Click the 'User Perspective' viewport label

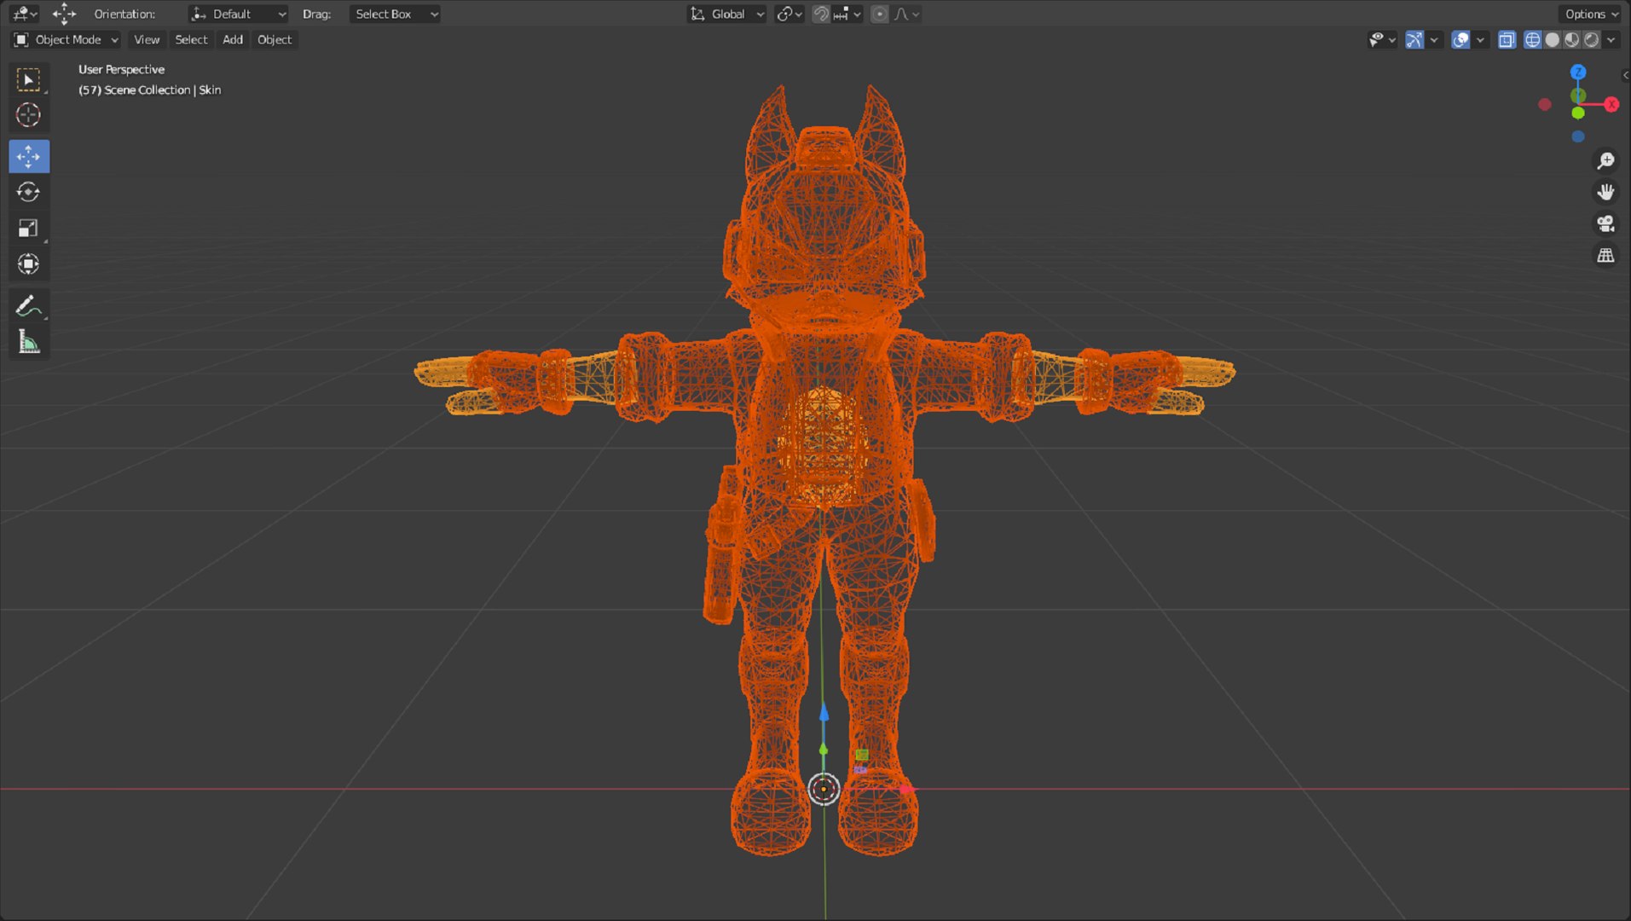(121, 69)
